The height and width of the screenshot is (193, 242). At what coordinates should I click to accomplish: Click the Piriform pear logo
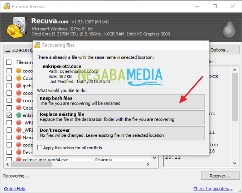pos(229,28)
